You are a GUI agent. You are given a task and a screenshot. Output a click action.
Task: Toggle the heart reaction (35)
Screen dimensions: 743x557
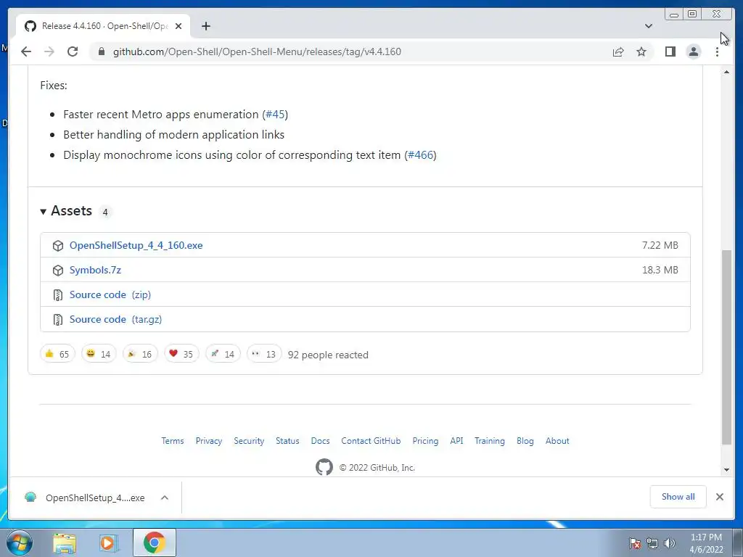pos(181,354)
